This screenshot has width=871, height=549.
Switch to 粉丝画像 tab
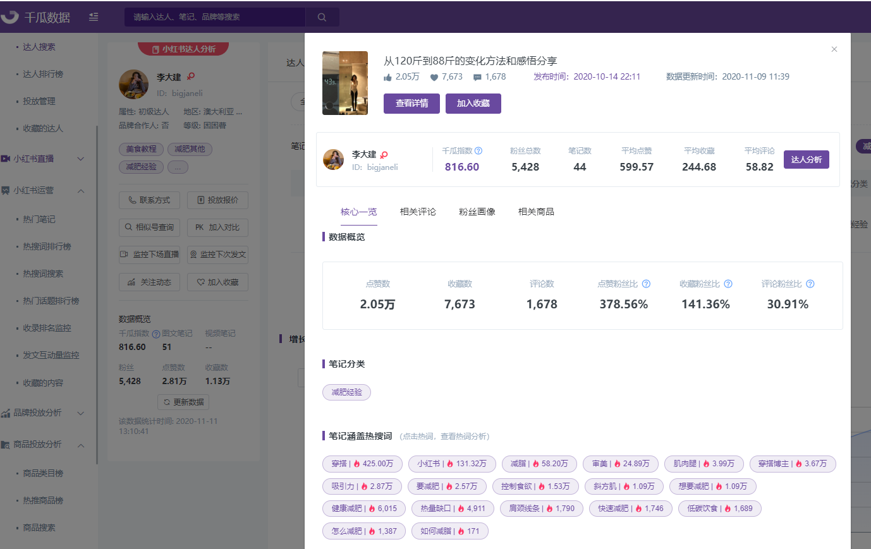(477, 212)
